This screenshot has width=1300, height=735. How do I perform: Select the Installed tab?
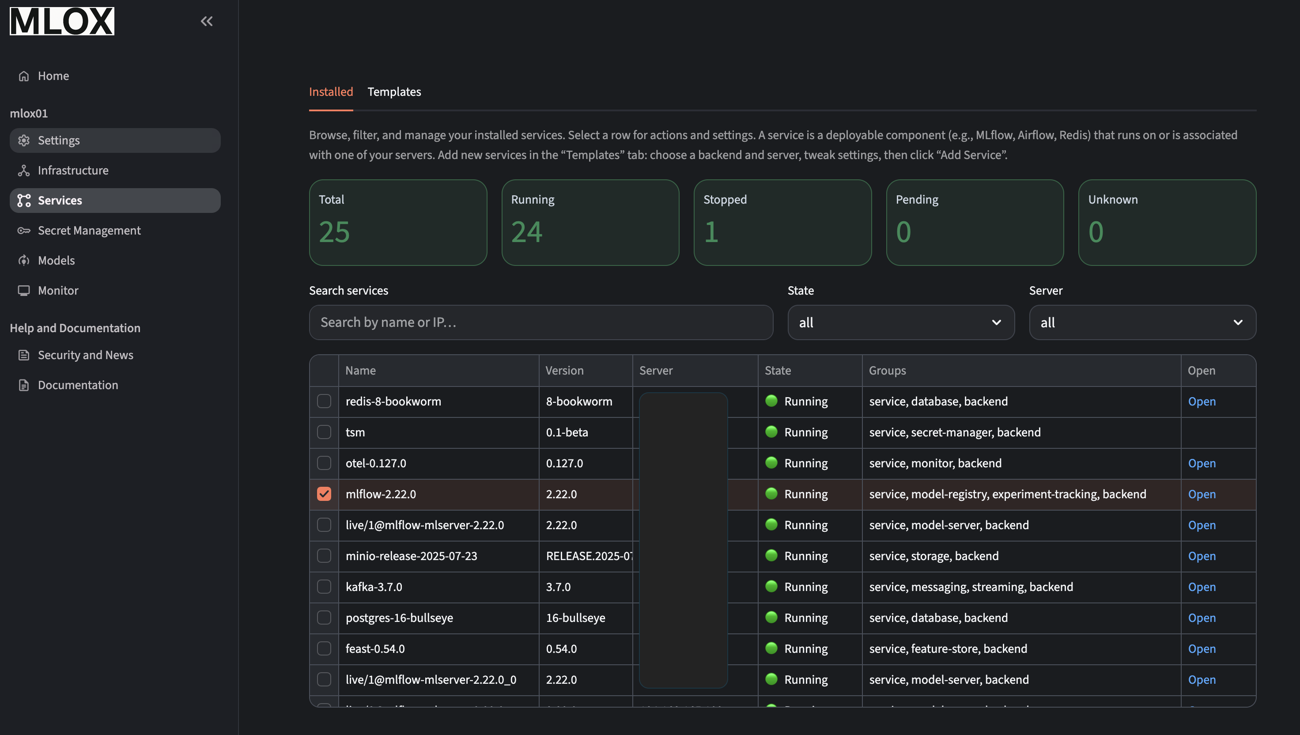pyautogui.click(x=331, y=92)
